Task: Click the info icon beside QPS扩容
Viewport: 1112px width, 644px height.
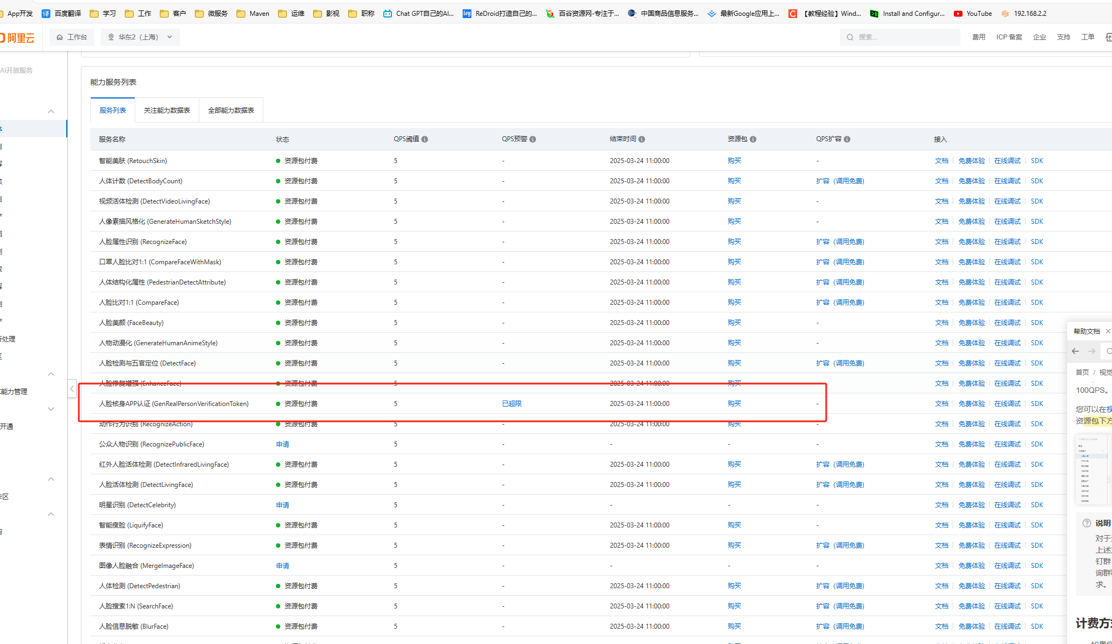Action: pyautogui.click(x=847, y=140)
